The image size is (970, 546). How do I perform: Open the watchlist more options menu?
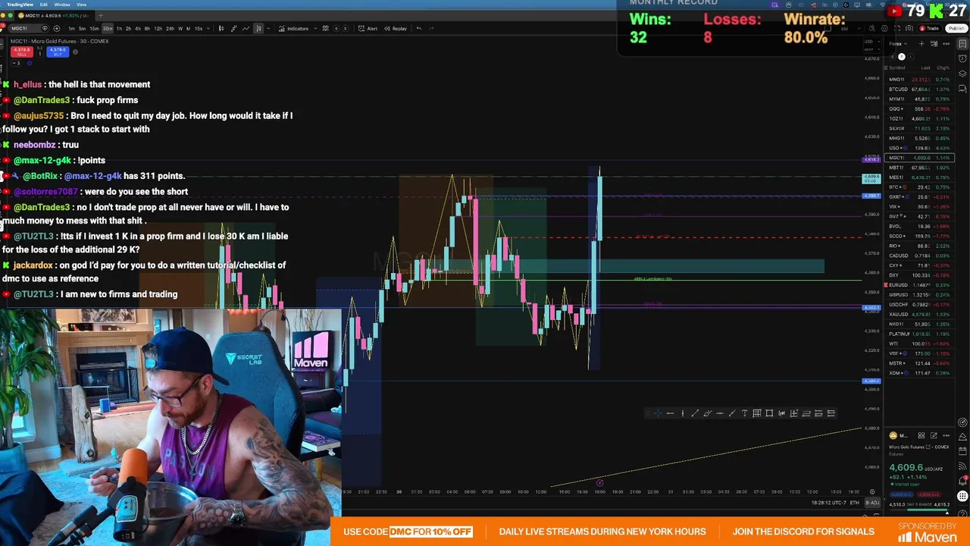946,44
